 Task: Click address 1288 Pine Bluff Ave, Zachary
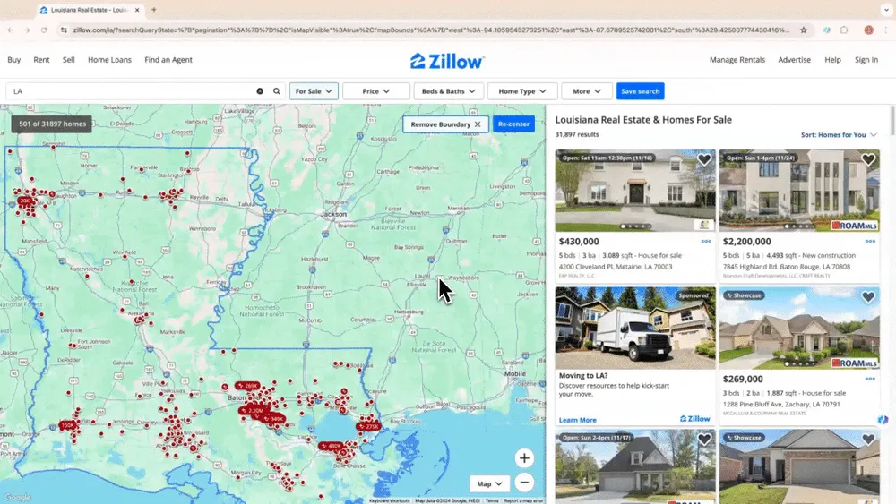[x=781, y=404]
